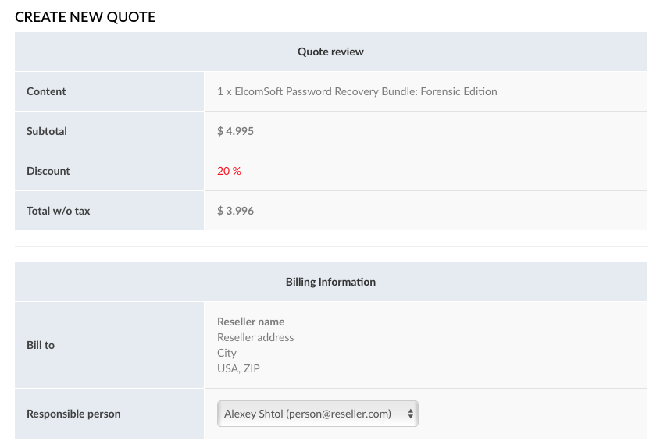Click the Reseller address line
The height and width of the screenshot is (448, 660).
[x=255, y=337]
